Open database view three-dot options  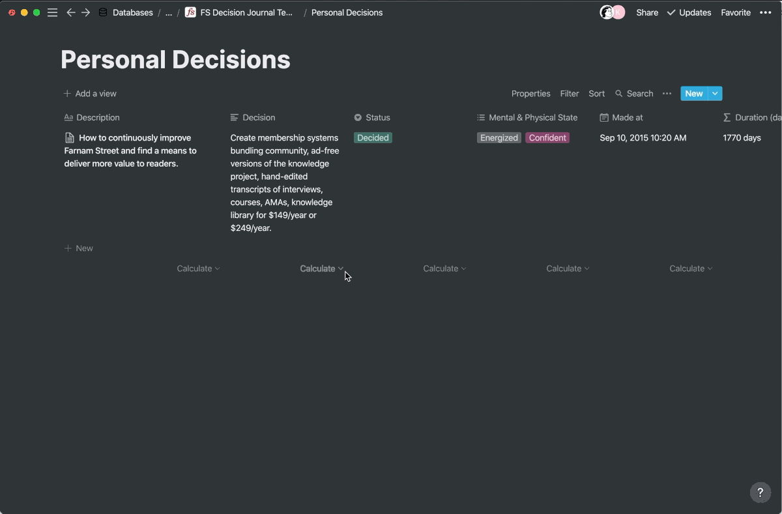pyautogui.click(x=667, y=94)
